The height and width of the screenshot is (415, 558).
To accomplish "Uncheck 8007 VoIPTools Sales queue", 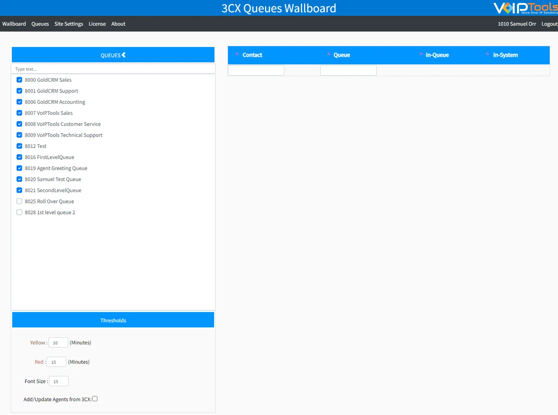I will 19,113.
